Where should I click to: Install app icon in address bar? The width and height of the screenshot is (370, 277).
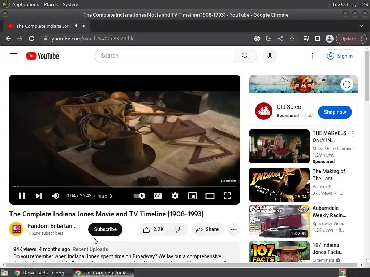point(269,39)
